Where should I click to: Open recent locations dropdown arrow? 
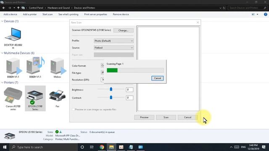[x=14, y=8]
